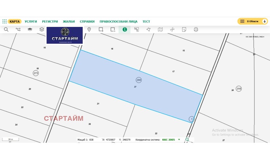Click the circled 1 marker on parcel corner
The height and width of the screenshot is (151, 270).
tap(192, 119)
